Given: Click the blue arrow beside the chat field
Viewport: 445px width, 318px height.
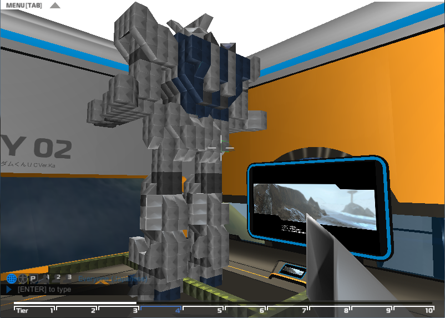Looking at the screenshot, I should (x=9, y=290).
